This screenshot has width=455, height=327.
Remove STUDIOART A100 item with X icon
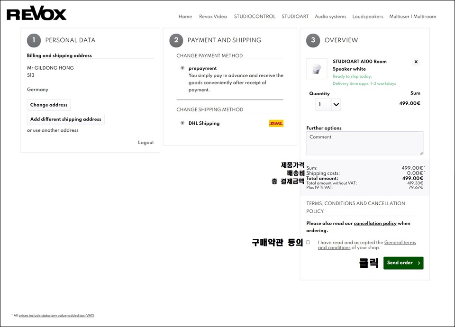(x=416, y=62)
